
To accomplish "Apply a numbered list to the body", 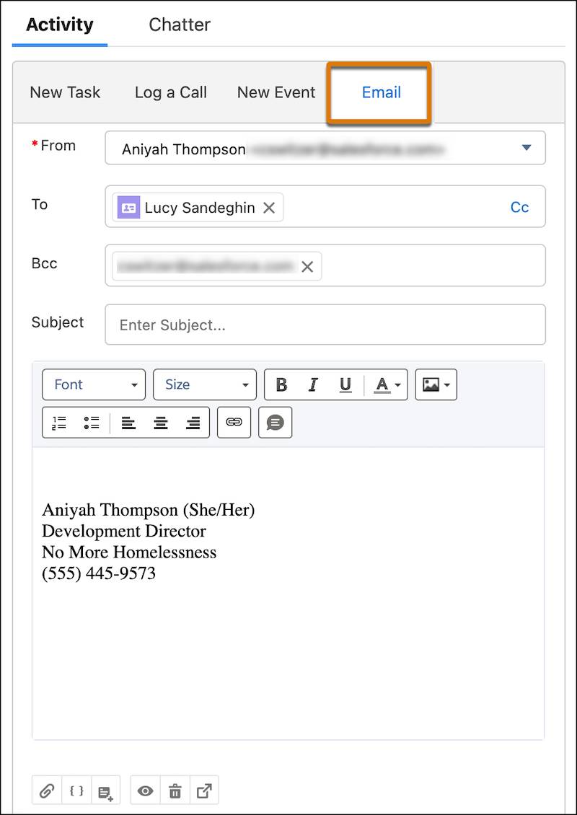I will click(58, 422).
